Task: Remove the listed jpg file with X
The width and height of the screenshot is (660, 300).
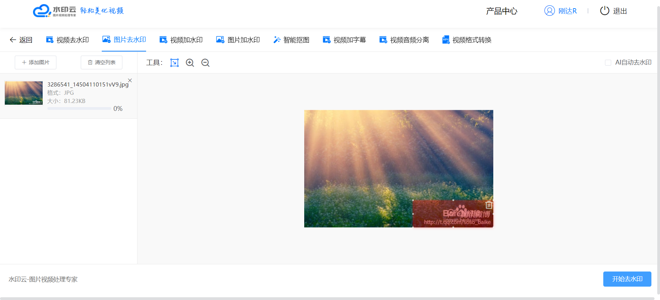Action: (x=130, y=80)
